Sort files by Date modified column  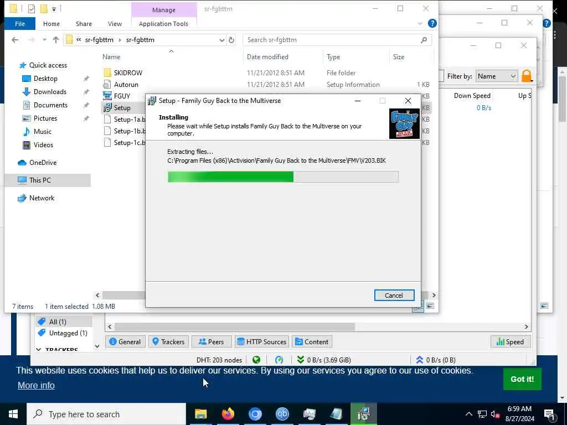[267, 57]
